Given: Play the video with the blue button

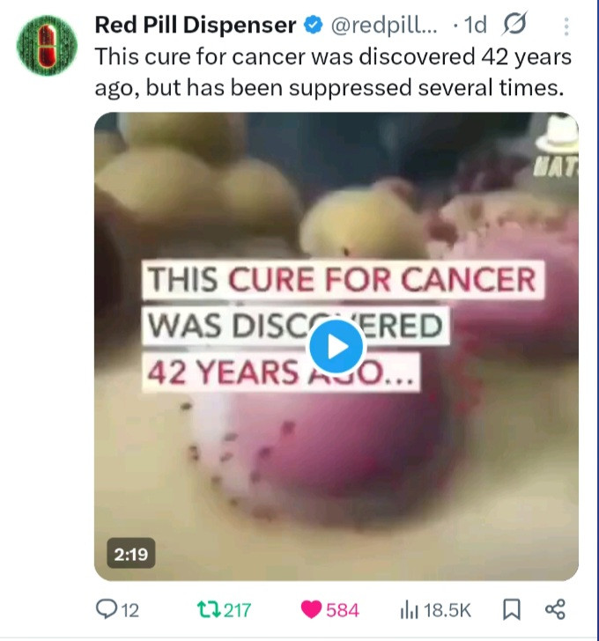Looking at the screenshot, I should click(336, 347).
